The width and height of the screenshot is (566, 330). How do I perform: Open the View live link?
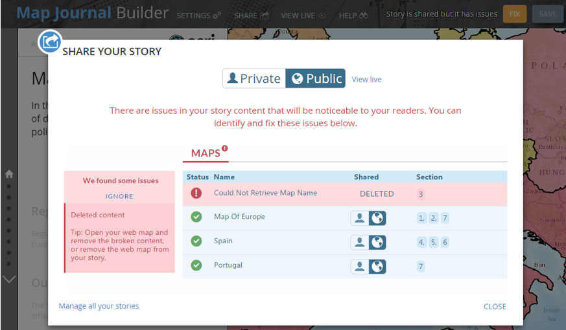coord(366,79)
